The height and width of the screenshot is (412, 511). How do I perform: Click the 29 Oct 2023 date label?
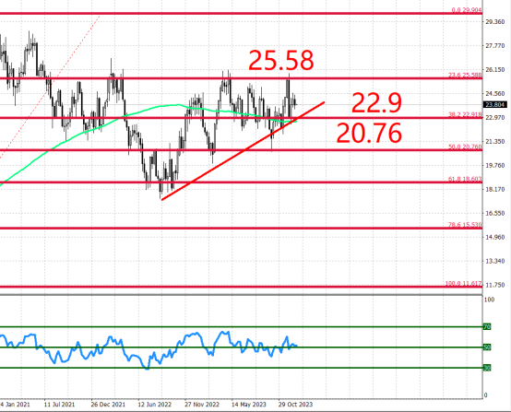[x=295, y=405]
